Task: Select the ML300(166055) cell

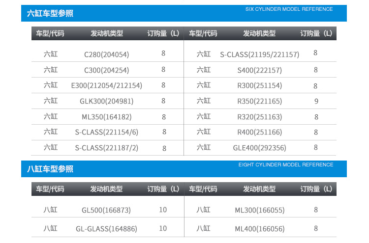Action: [x=260, y=210]
